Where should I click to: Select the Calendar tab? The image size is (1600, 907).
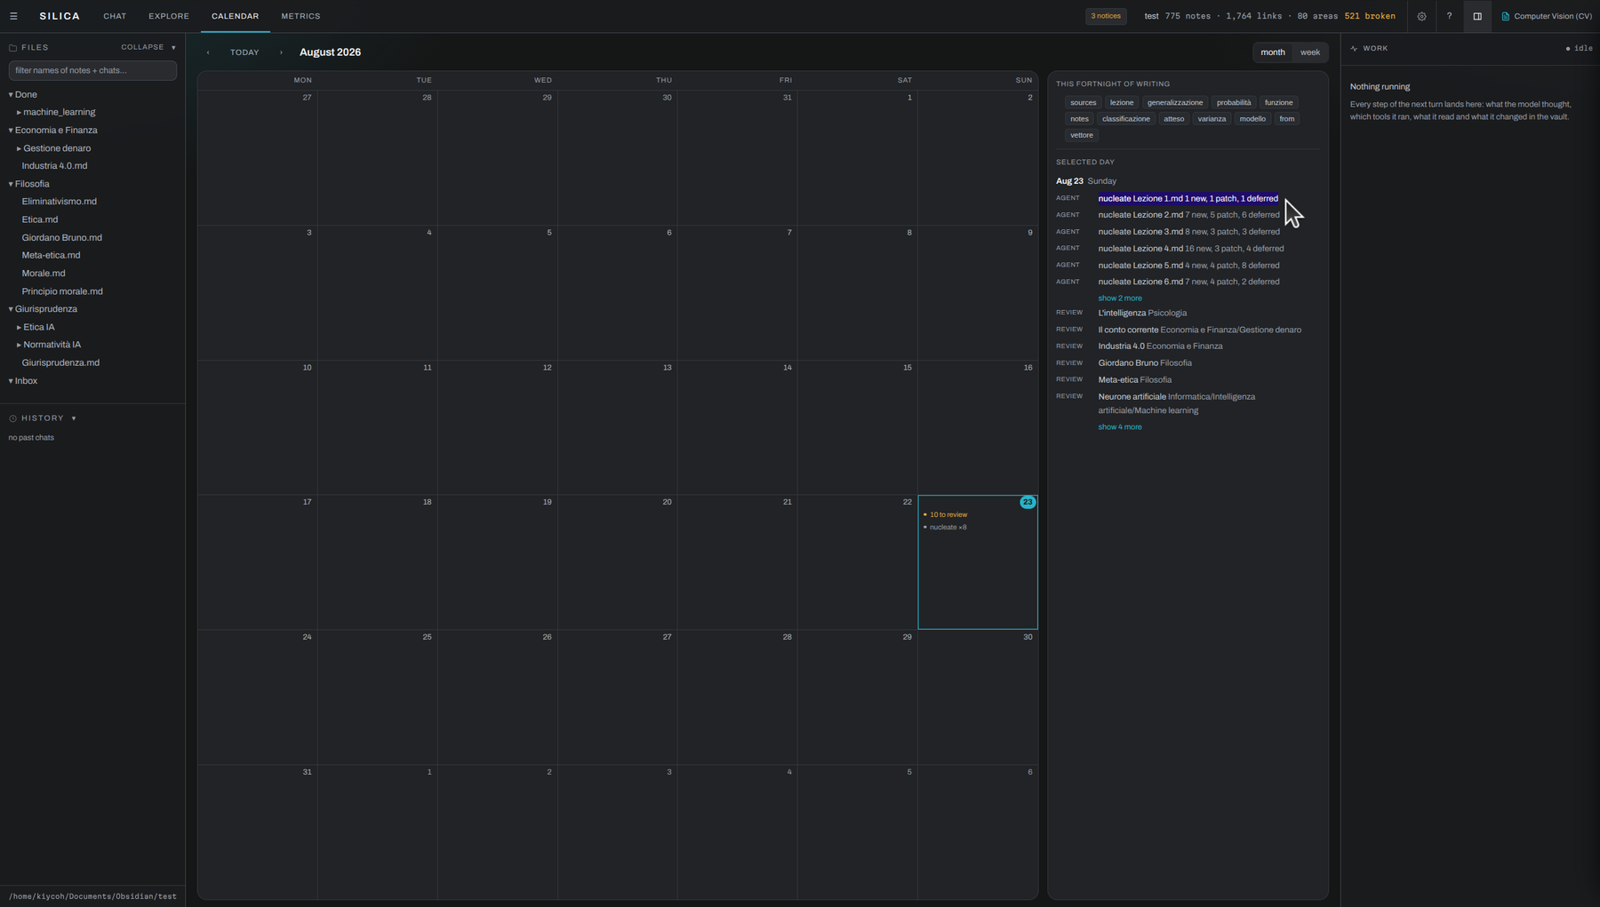[236, 16]
